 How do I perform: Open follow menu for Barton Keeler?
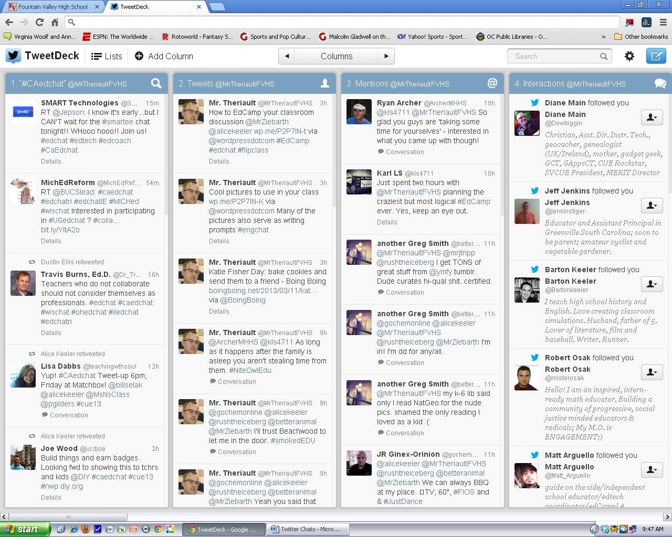(x=652, y=284)
